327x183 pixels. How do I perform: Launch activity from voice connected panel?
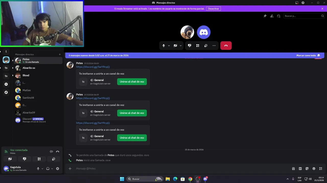(39, 159)
